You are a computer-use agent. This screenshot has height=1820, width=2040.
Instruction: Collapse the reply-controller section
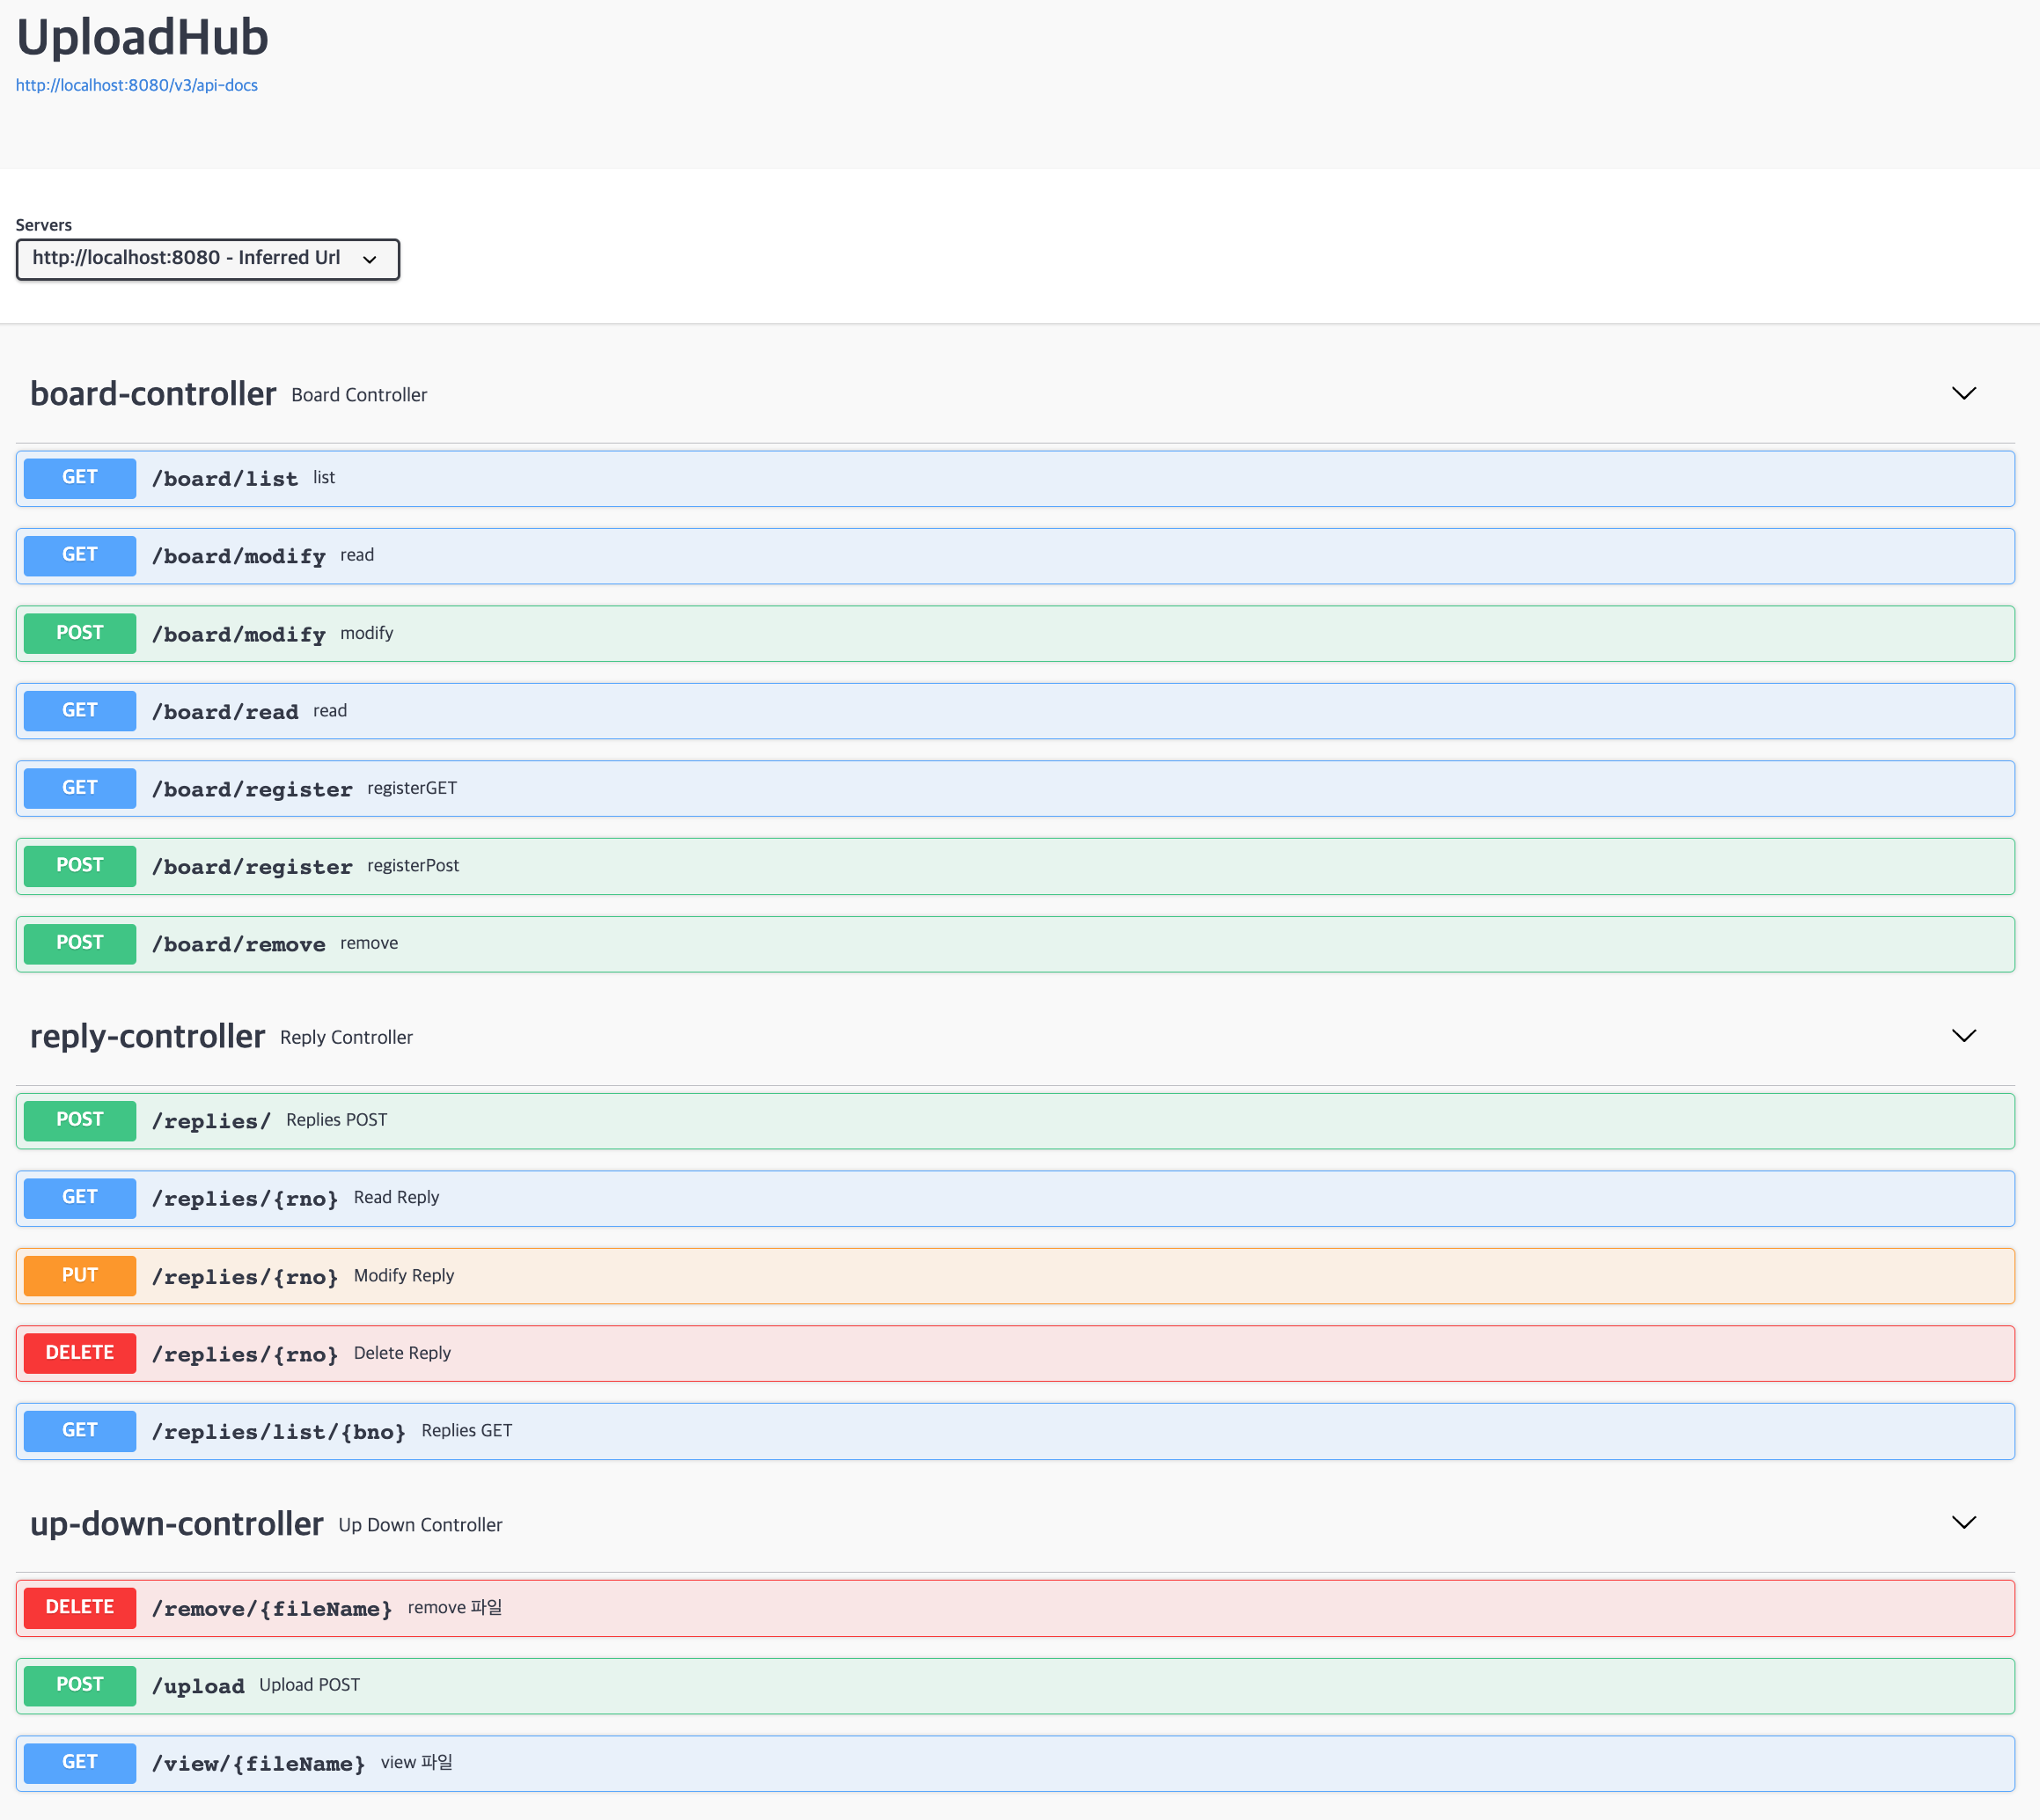coord(1963,1036)
